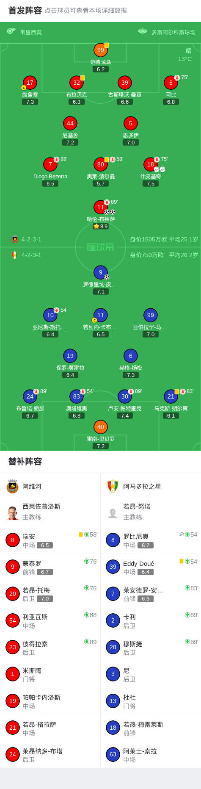Open player 80 奥莱-波尔曼 icon
Image resolution: width=201 pixels, height=789 pixels.
(x=100, y=164)
